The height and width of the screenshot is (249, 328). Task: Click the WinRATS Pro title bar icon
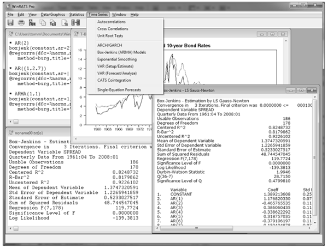tap(8, 6)
